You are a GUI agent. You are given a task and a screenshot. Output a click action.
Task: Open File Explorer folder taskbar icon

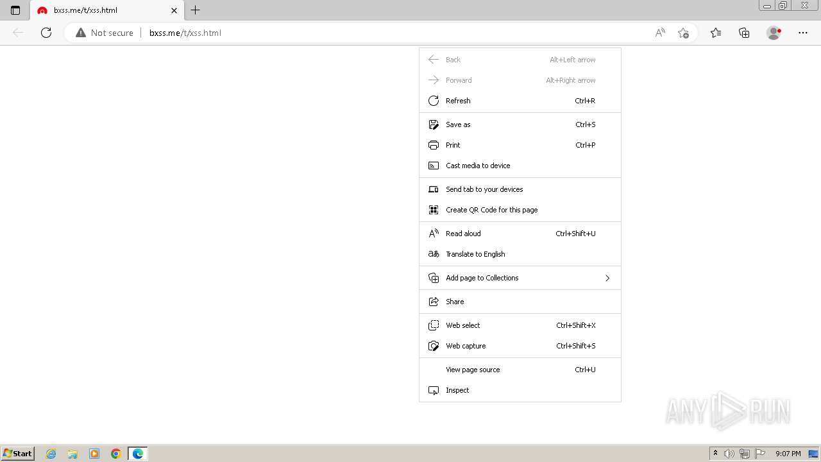tap(72, 454)
